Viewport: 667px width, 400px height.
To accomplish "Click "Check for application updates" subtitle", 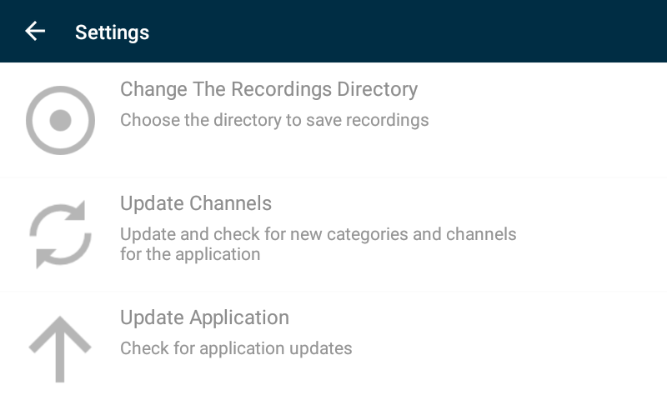I will 236,348.
